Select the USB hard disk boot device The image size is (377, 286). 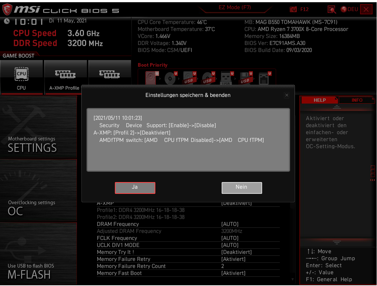click(x=190, y=77)
